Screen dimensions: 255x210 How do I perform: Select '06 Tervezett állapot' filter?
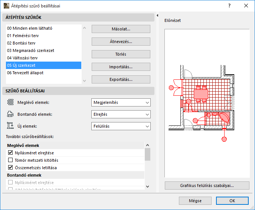tap(43, 73)
